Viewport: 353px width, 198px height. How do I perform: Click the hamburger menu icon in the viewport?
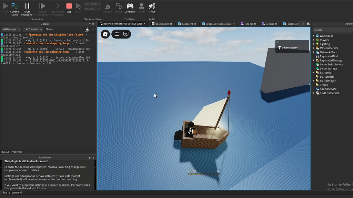point(116,34)
